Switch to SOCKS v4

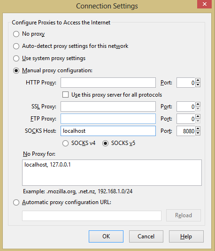(x=65, y=143)
